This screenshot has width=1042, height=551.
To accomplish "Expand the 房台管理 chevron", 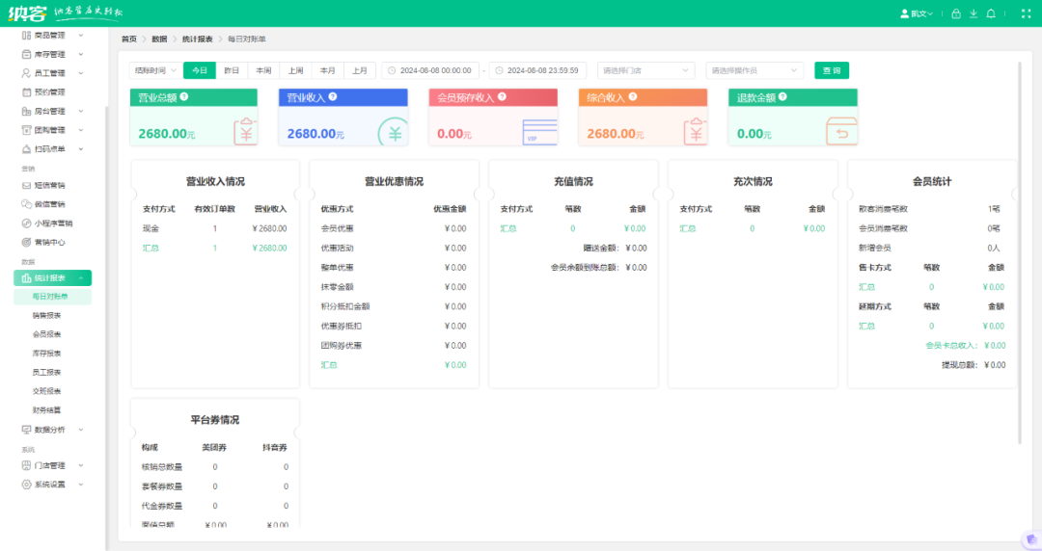I will pos(81,112).
